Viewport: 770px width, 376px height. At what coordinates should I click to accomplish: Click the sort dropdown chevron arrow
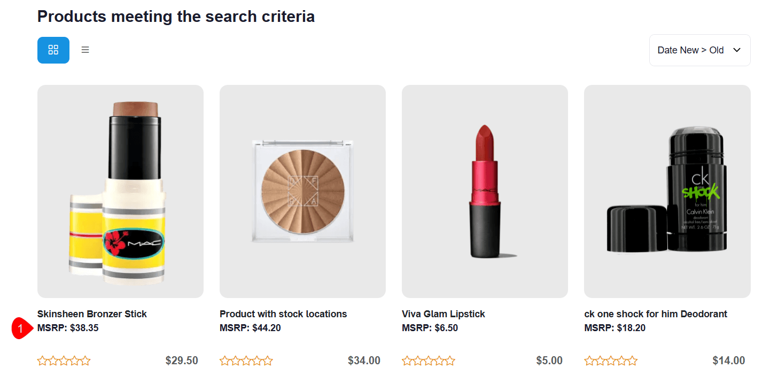(737, 50)
